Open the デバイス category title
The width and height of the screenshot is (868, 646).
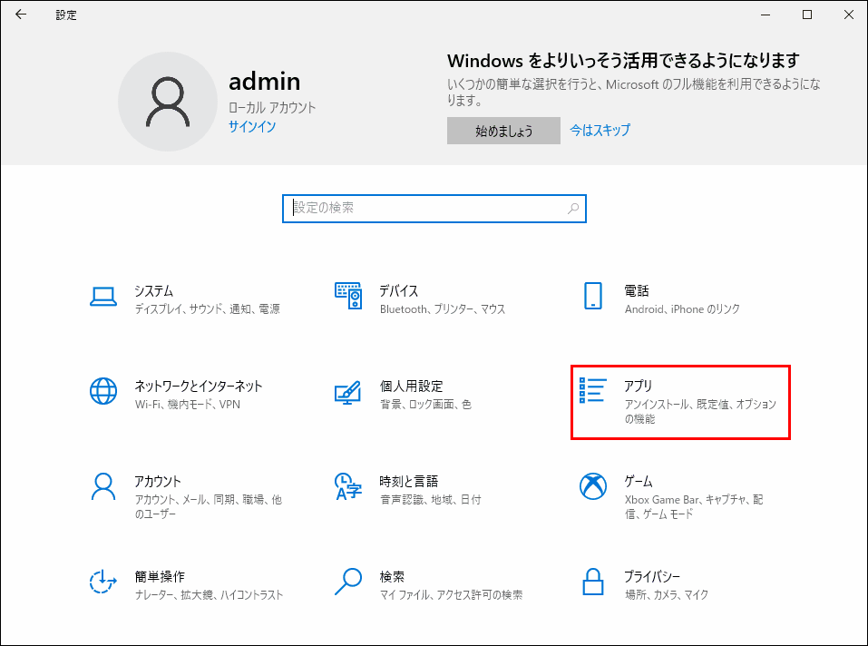[398, 290]
